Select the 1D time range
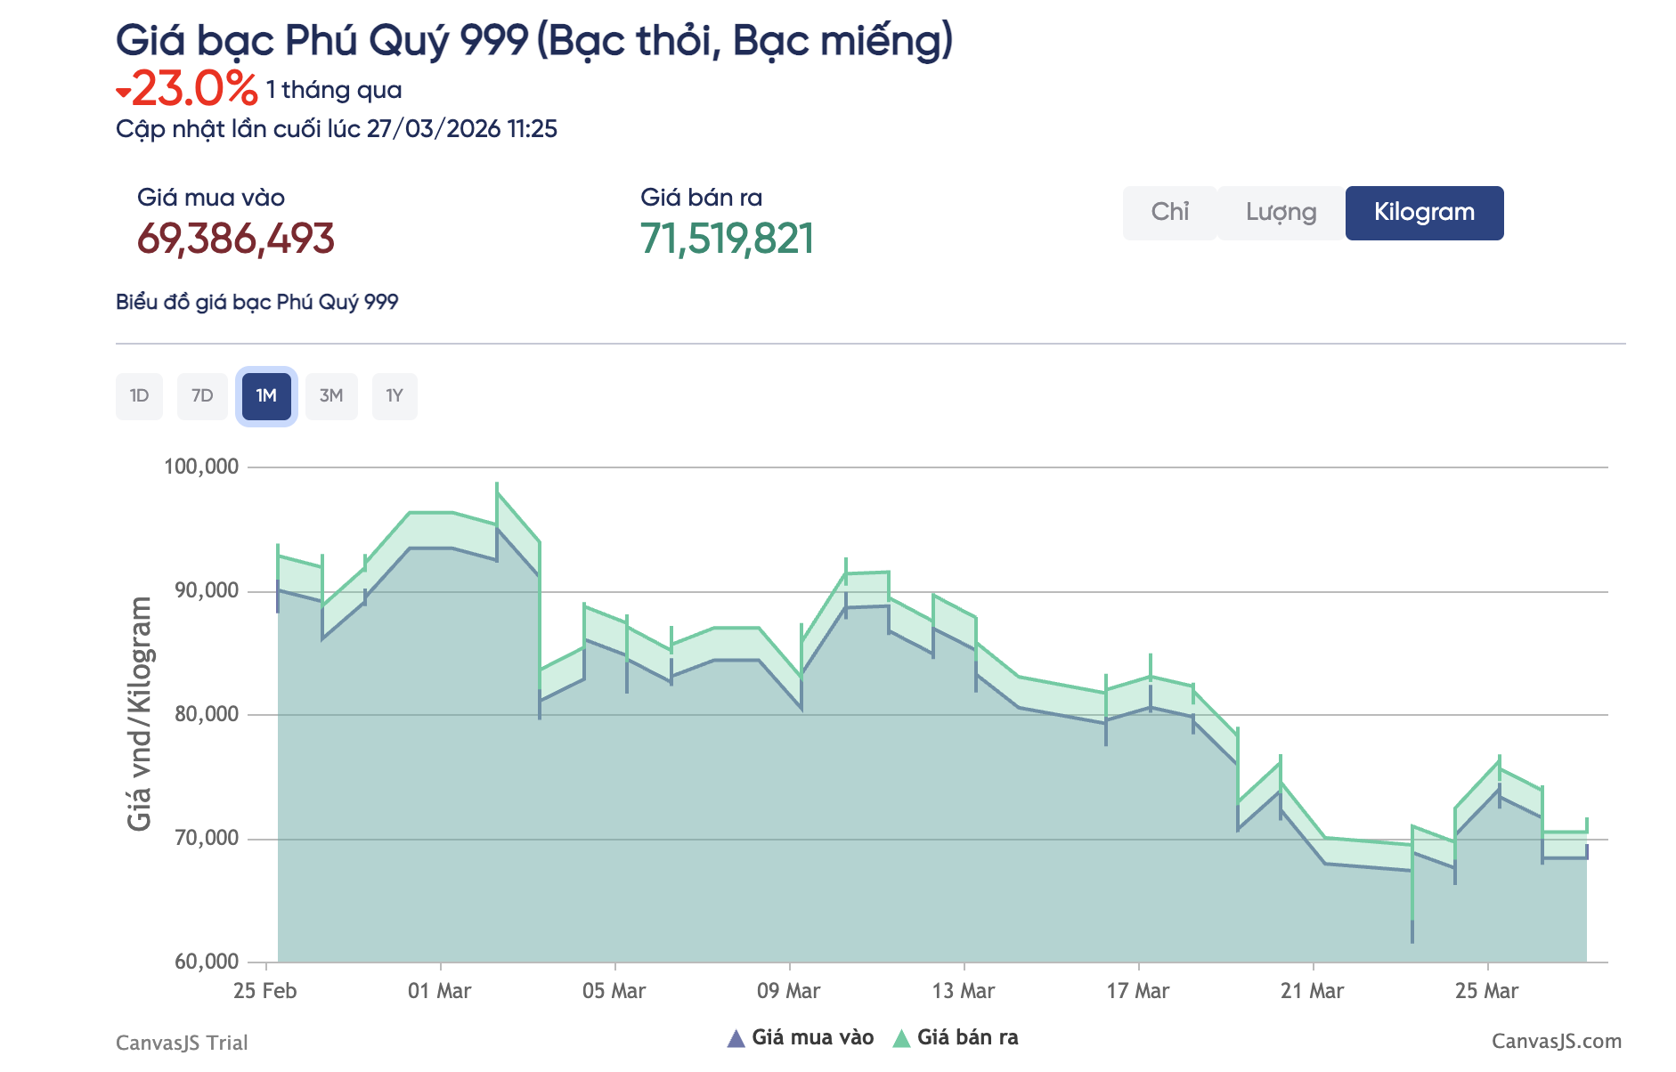Viewport: 1676px width, 1072px height. pyautogui.click(x=139, y=395)
